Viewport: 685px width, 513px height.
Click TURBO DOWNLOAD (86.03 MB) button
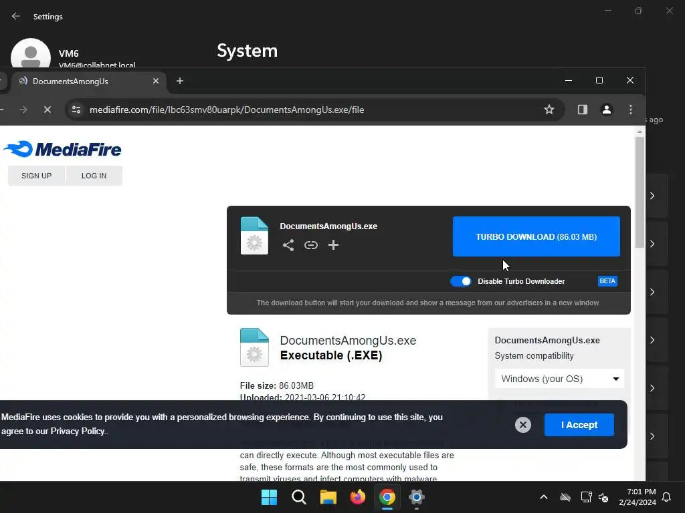pos(536,236)
